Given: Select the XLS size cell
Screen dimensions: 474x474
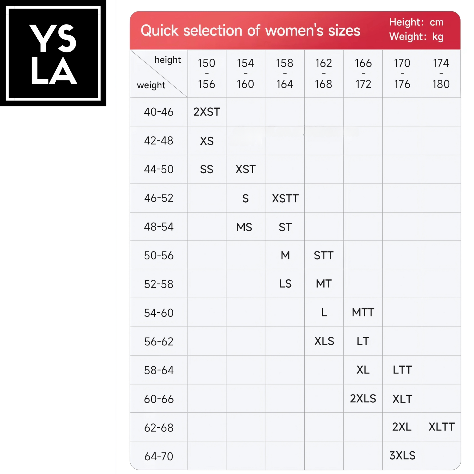Looking at the screenshot, I should [x=324, y=341].
